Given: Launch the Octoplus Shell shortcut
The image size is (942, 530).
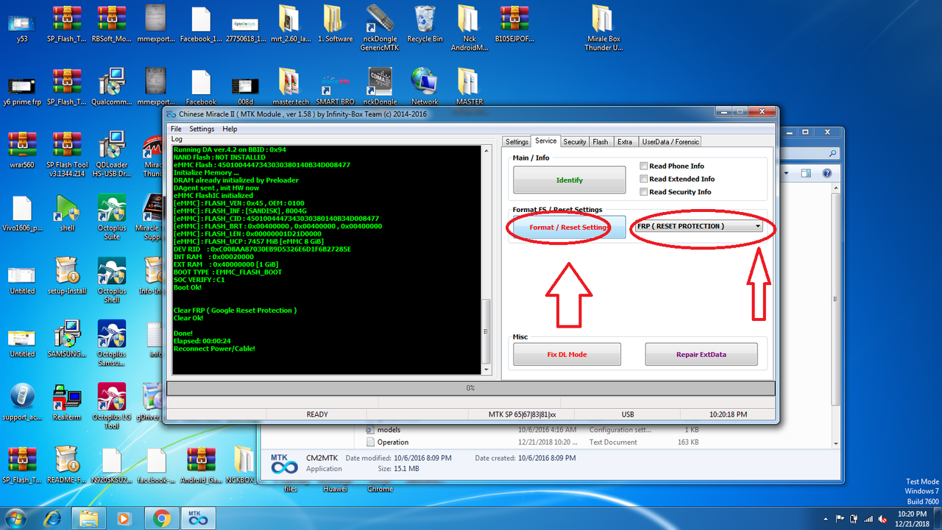Looking at the screenshot, I should tap(111, 280).
